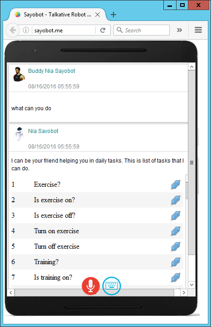This screenshot has height=327, width=211.
Task: Click the browser back arrow
Action: pyautogui.click(x=13, y=30)
